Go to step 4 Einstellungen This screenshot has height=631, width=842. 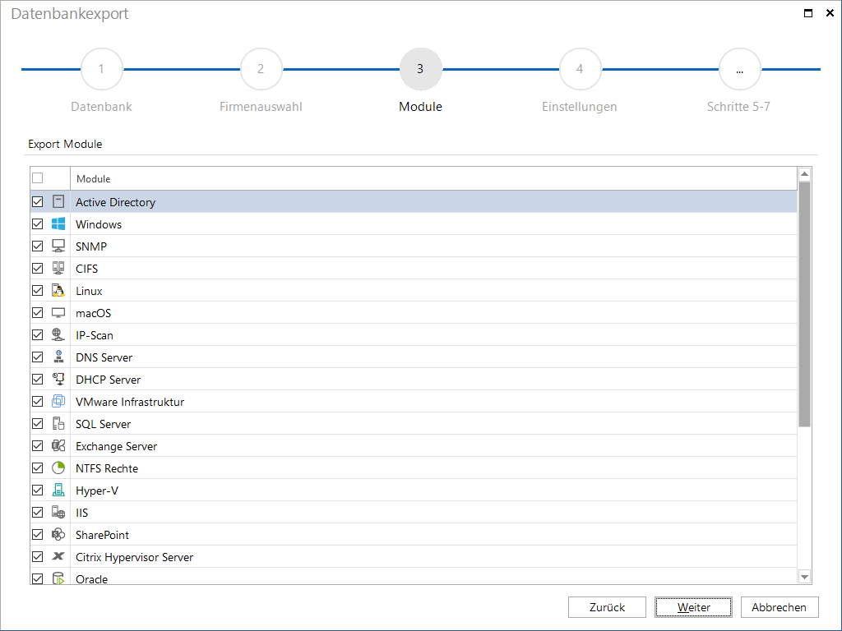580,69
